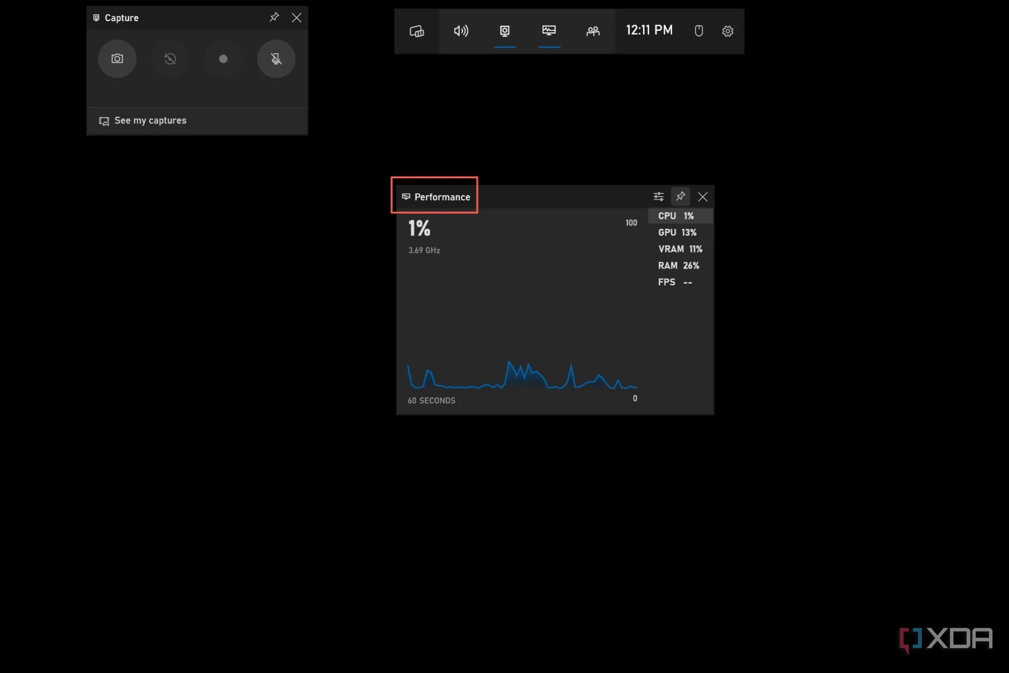1009x673 pixels.
Task: Select the CPU 1% metric
Action: [x=680, y=216]
